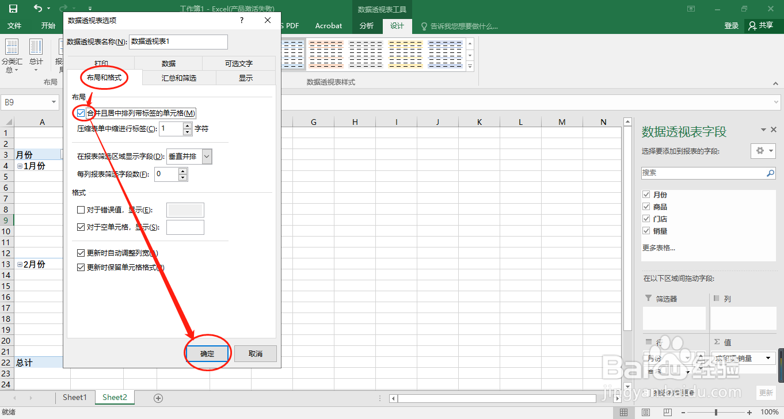Image resolution: width=784 pixels, height=419 pixels.
Task: Decrease 每列报表筛选字段数 spinner value
Action: pyautogui.click(x=182, y=177)
